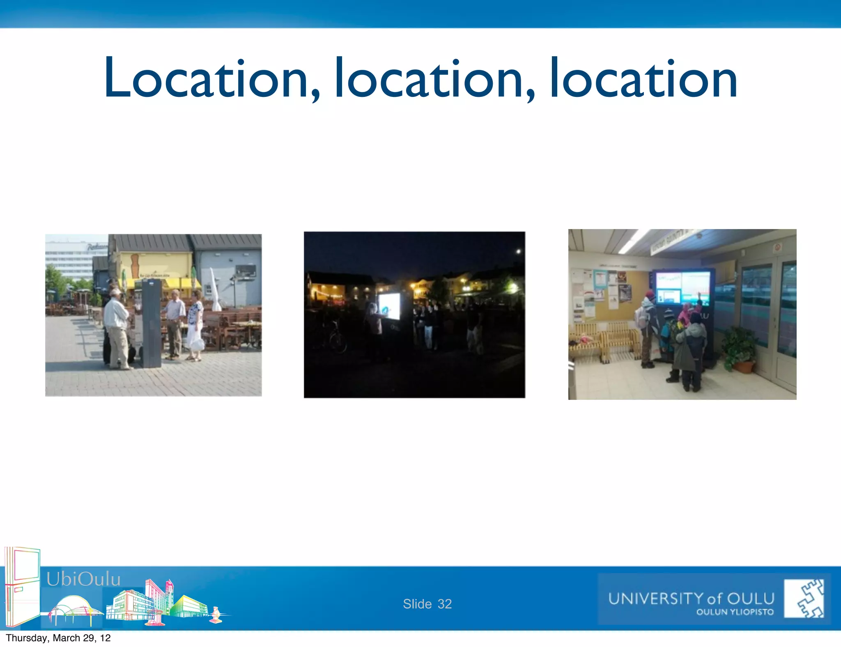Open the nighttime illuminated display photo
The height and width of the screenshot is (647, 841).
(x=414, y=315)
